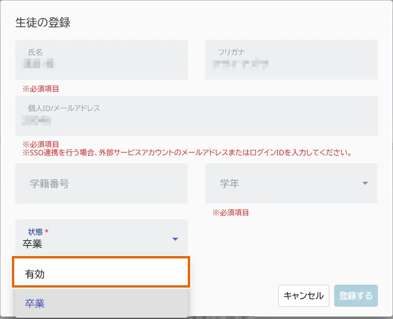Click the フリガナ field label
Image resolution: width=393 pixels, height=319 pixels.
(x=231, y=52)
